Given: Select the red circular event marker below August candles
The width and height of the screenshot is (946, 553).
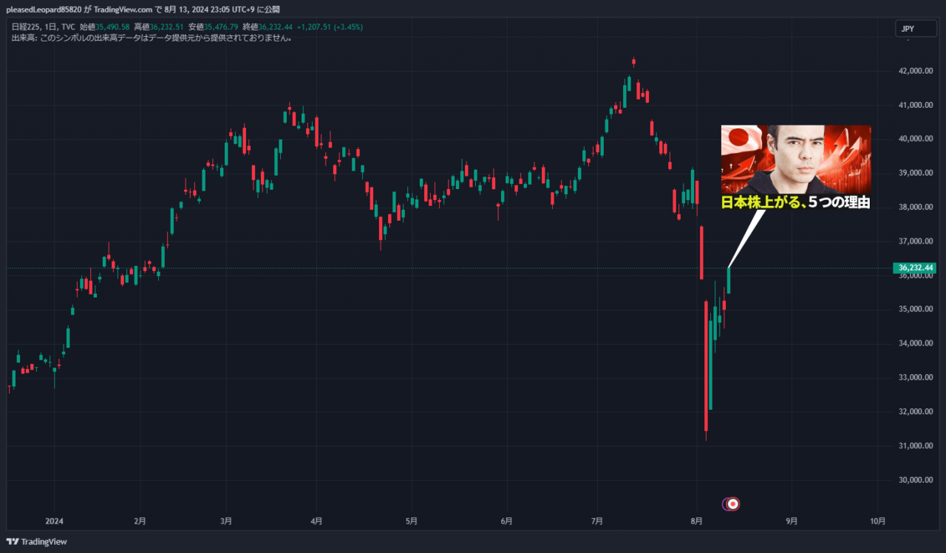Looking at the screenshot, I should 732,504.
